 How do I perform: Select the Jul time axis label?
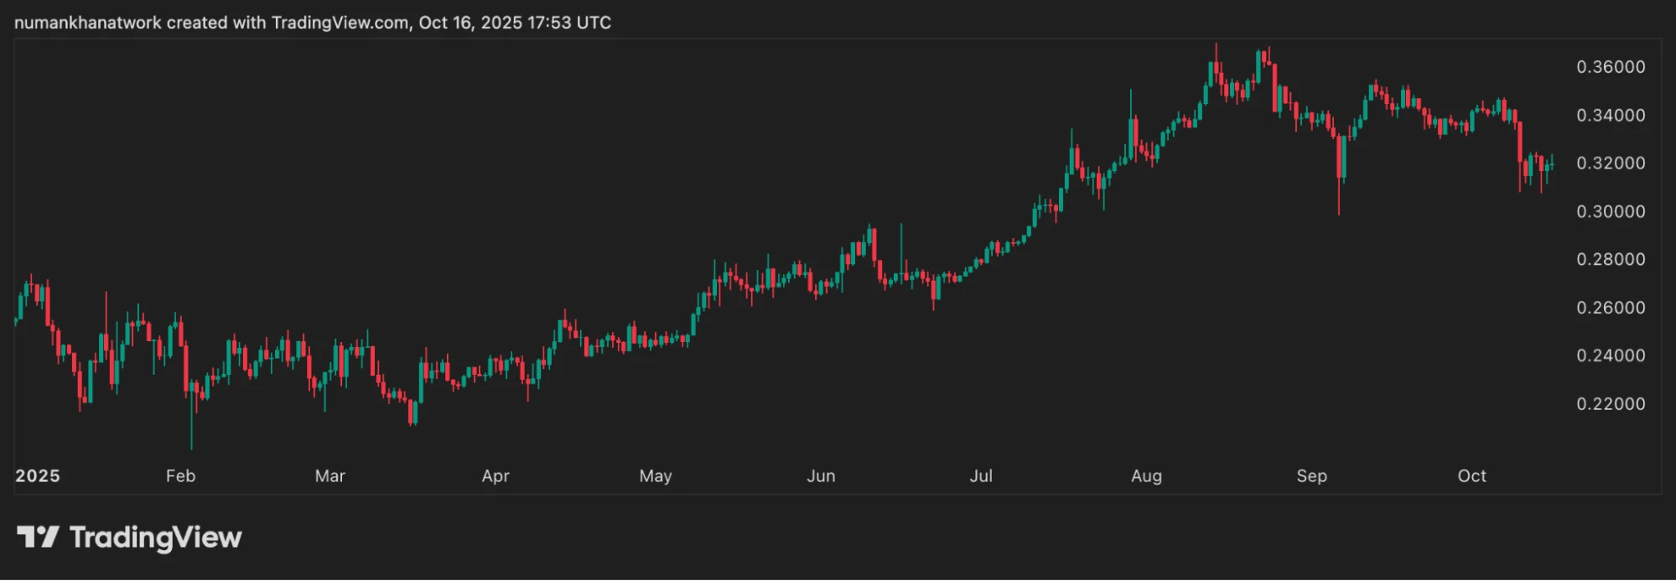point(981,475)
